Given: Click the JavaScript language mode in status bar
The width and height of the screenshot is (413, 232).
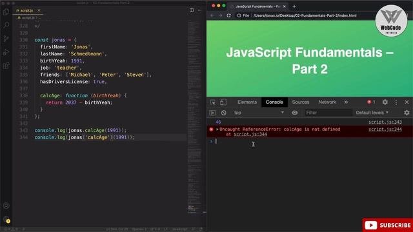Looking at the screenshot, I should 180,229.
